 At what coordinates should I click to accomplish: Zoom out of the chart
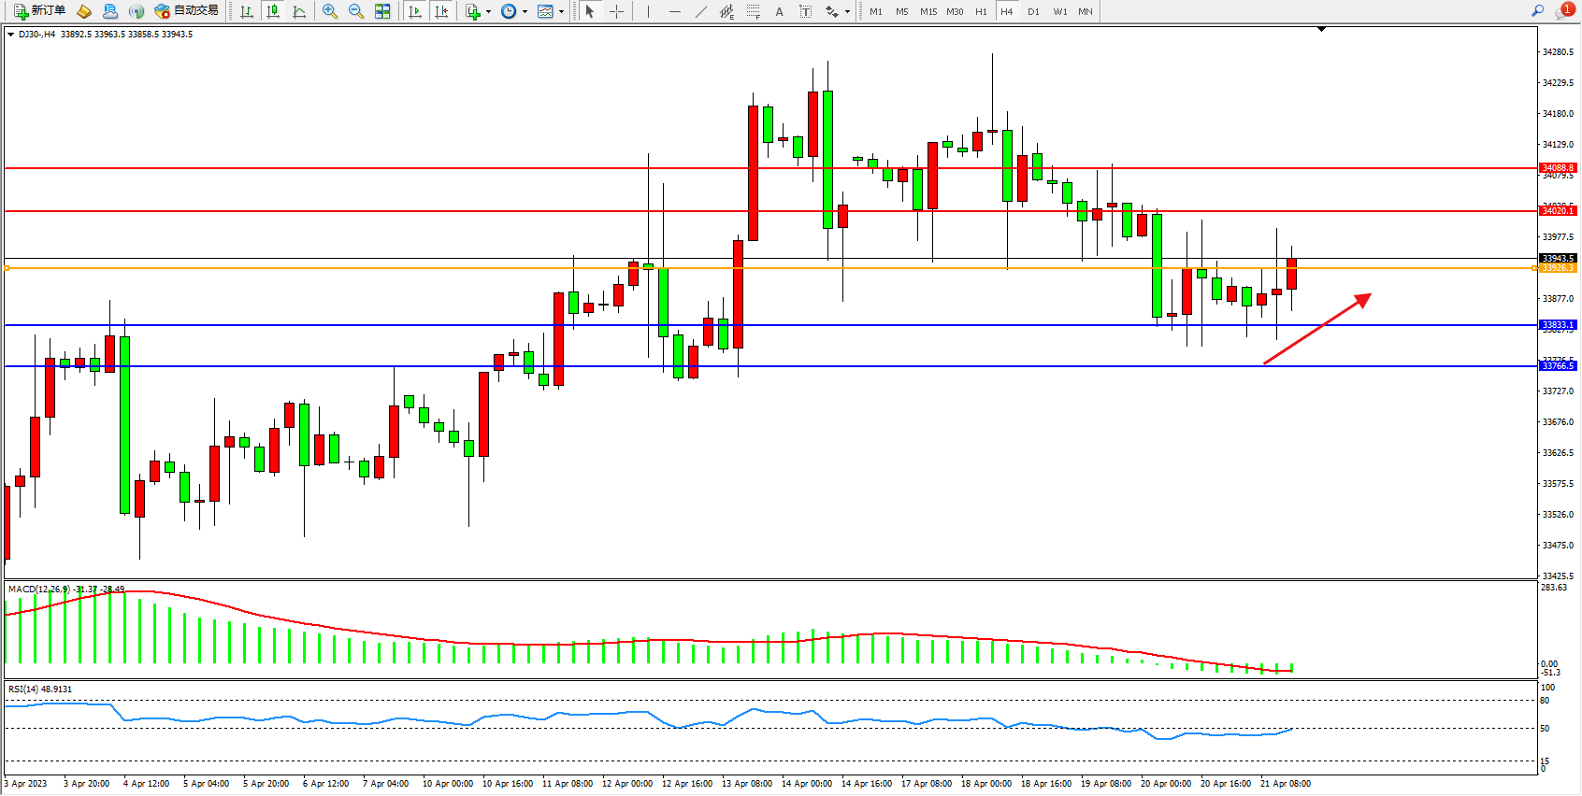(356, 11)
